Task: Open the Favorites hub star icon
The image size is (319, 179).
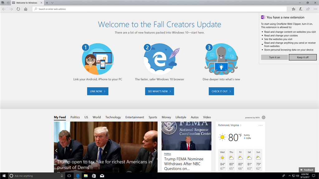Action: click(293, 9)
